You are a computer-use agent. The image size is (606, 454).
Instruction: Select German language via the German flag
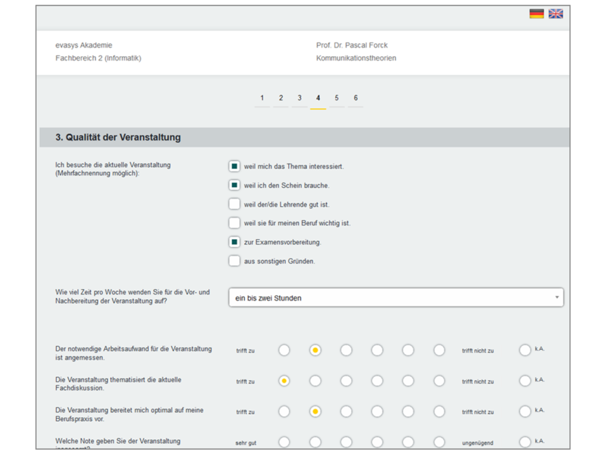point(536,13)
